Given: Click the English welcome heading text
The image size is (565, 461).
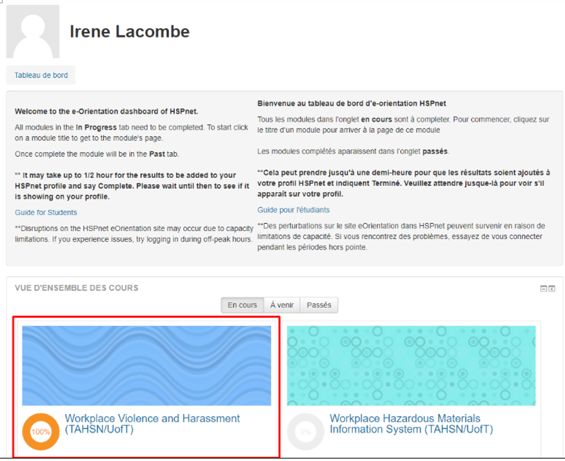Looking at the screenshot, I should [x=106, y=112].
